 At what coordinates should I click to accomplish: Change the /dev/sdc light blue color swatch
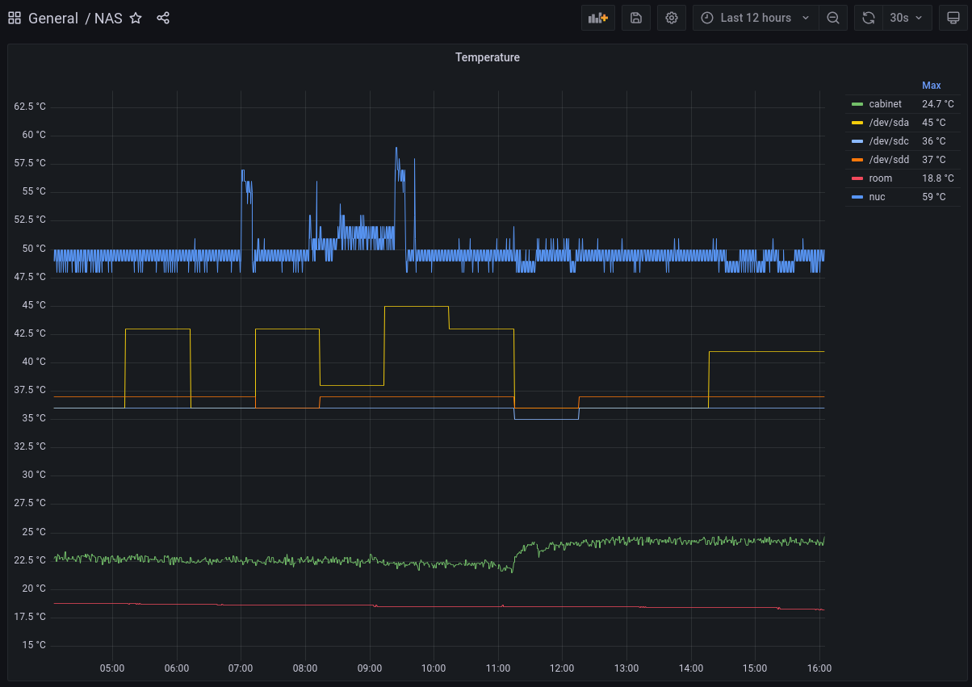(x=857, y=141)
